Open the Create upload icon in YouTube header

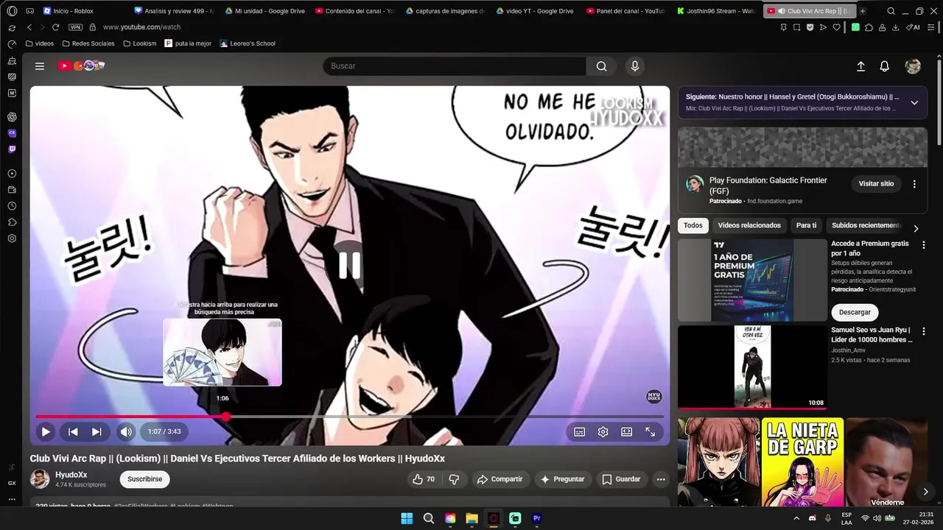click(x=860, y=66)
